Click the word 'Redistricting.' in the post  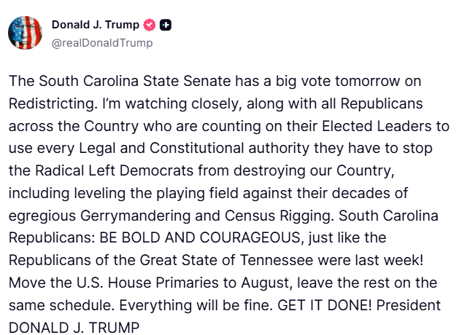(53, 104)
